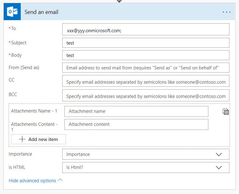The width and height of the screenshot is (239, 194).
Task: Click the Importance label
Action: click(20, 154)
